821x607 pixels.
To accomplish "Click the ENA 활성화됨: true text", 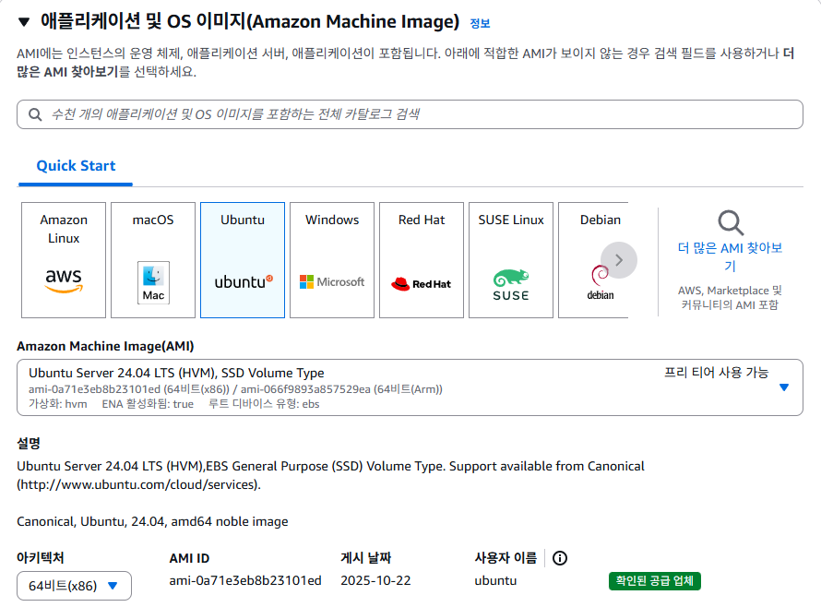I will [x=148, y=404].
